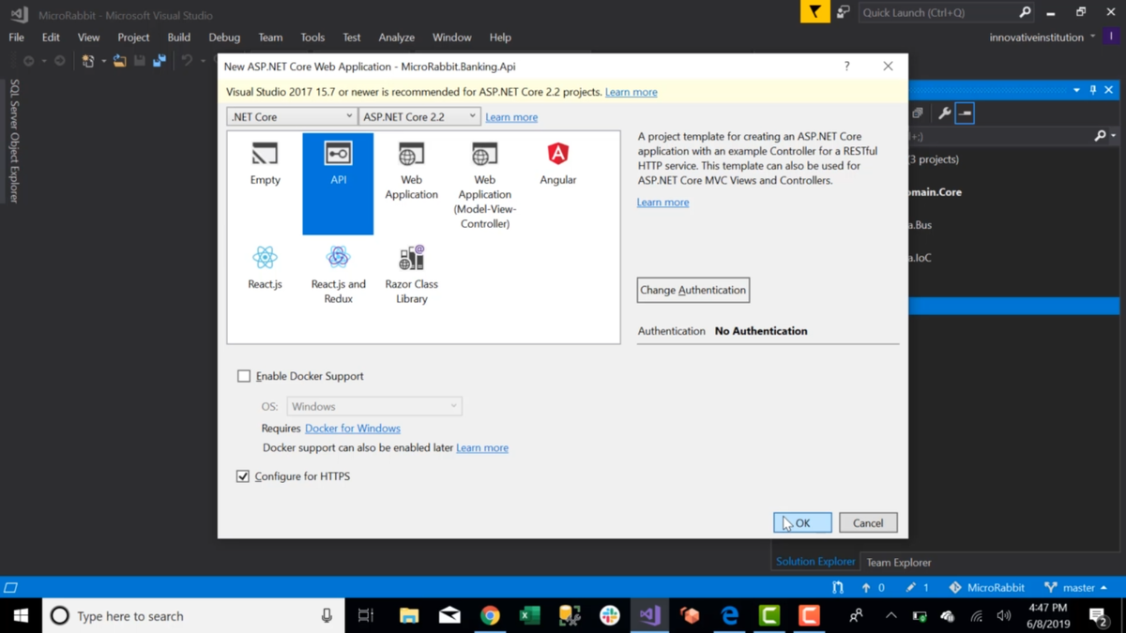Open the Docker OS Windows dropdown
The image size is (1126, 633).
coord(374,406)
